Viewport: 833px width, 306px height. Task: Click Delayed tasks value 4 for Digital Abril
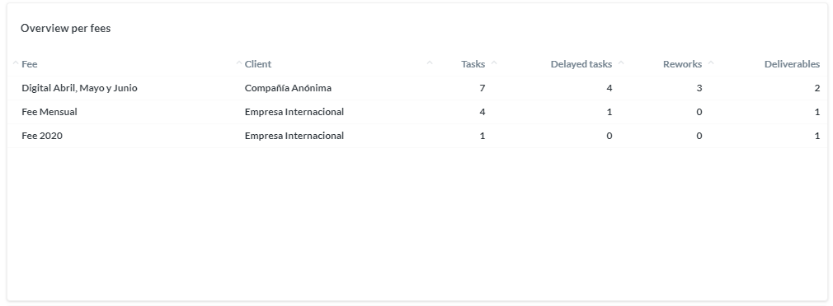(x=609, y=88)
